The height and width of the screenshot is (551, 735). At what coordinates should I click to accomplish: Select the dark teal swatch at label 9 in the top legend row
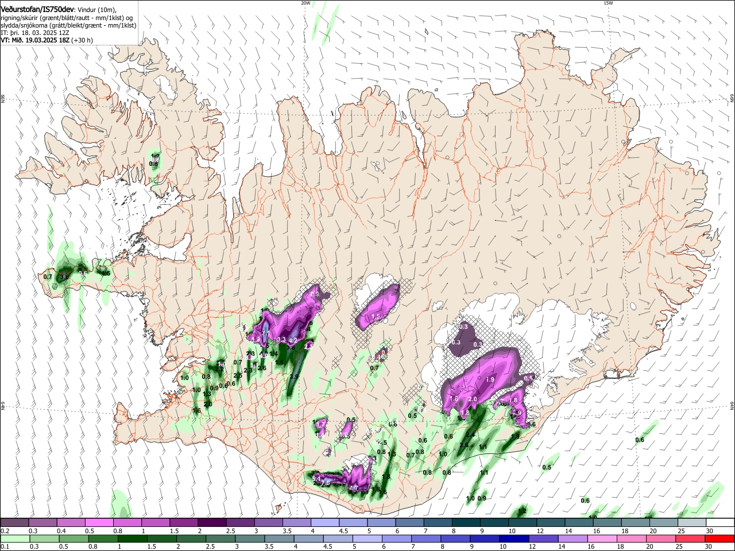[494, 523]
